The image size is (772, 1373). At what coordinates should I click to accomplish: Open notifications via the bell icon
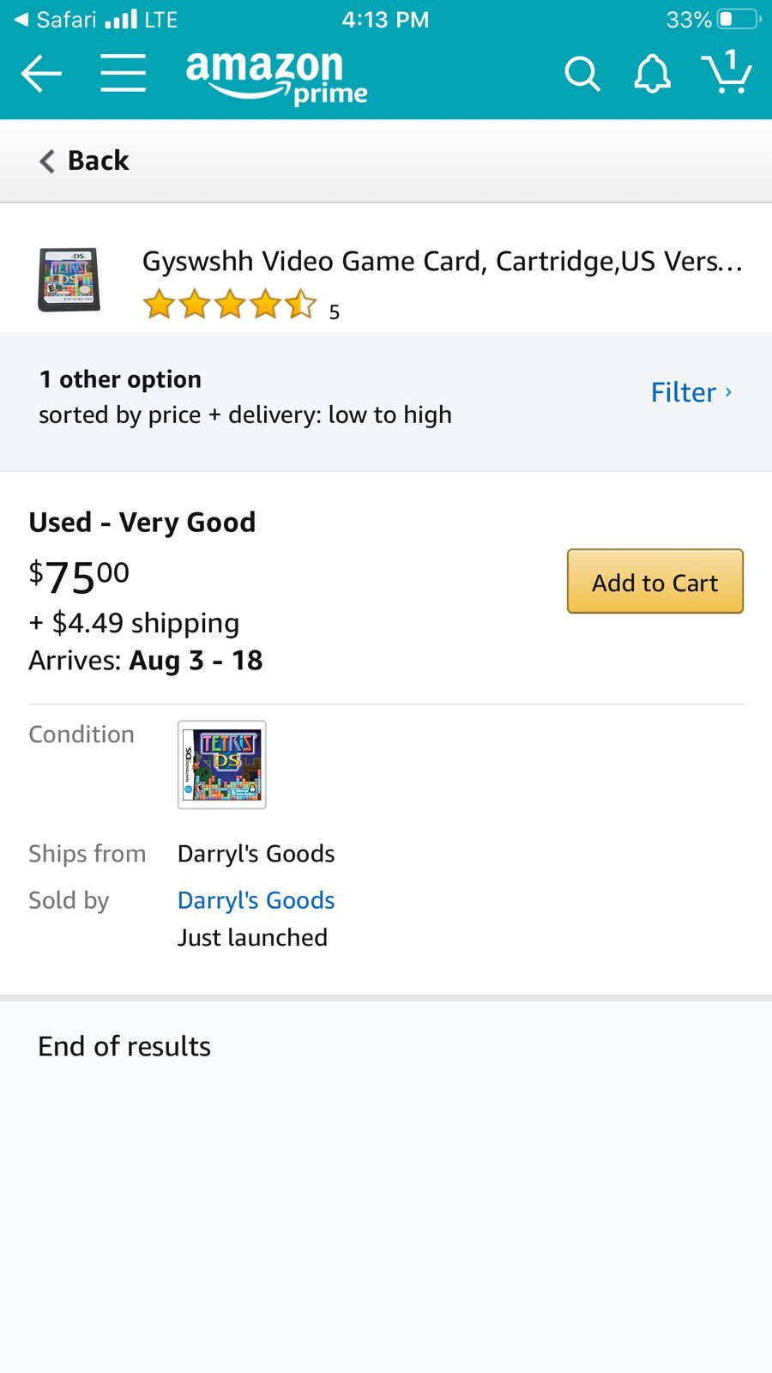coord(652,74)
